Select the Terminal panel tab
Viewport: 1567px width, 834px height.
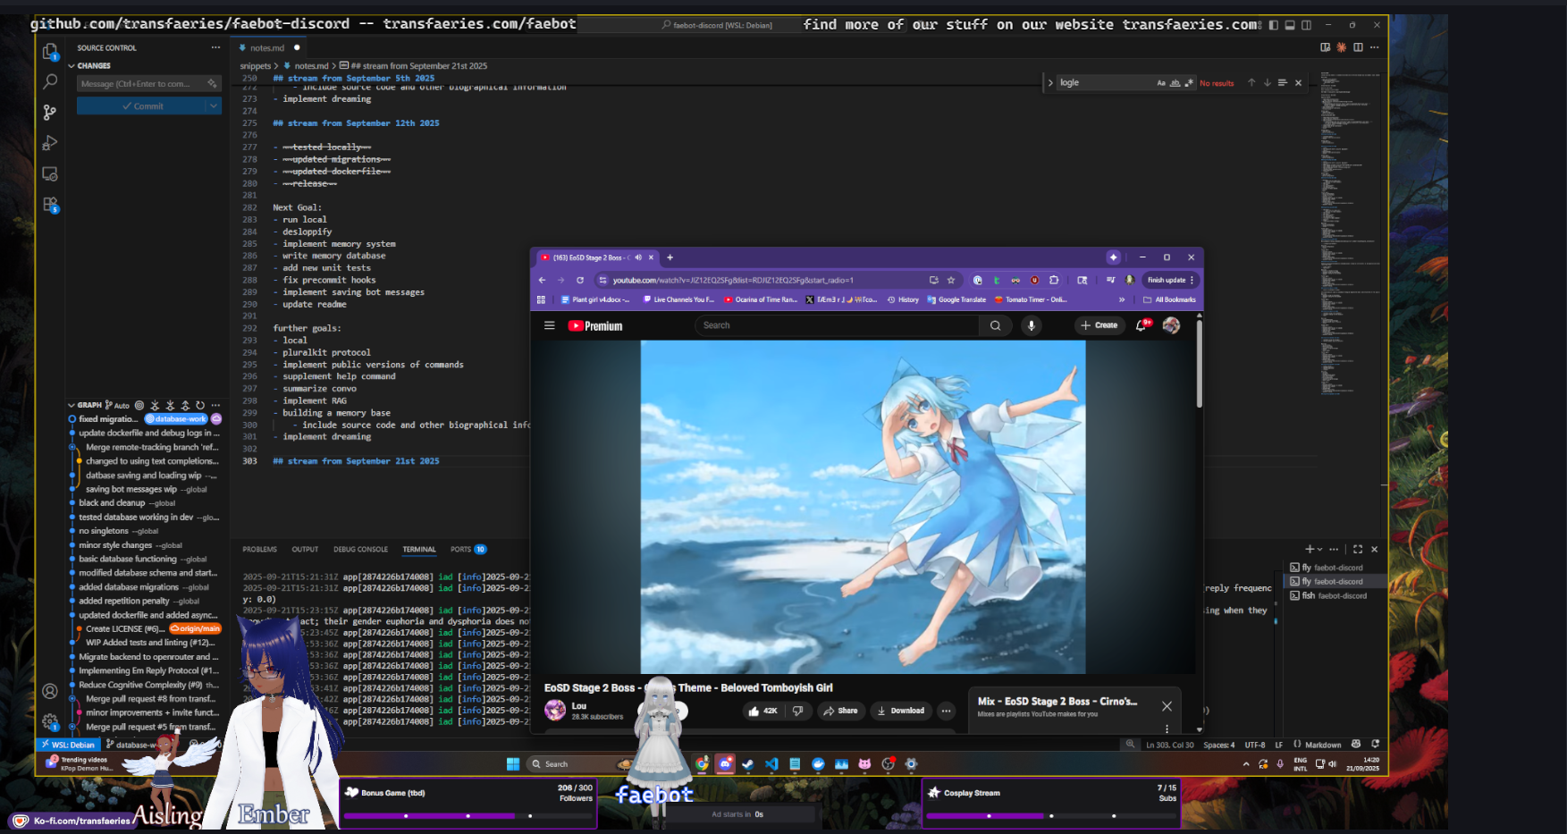(x=419, y=549)
